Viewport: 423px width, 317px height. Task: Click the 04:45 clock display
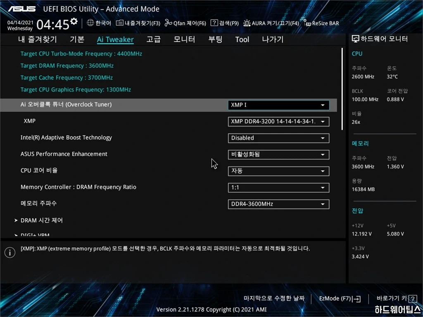click(53, 24)
